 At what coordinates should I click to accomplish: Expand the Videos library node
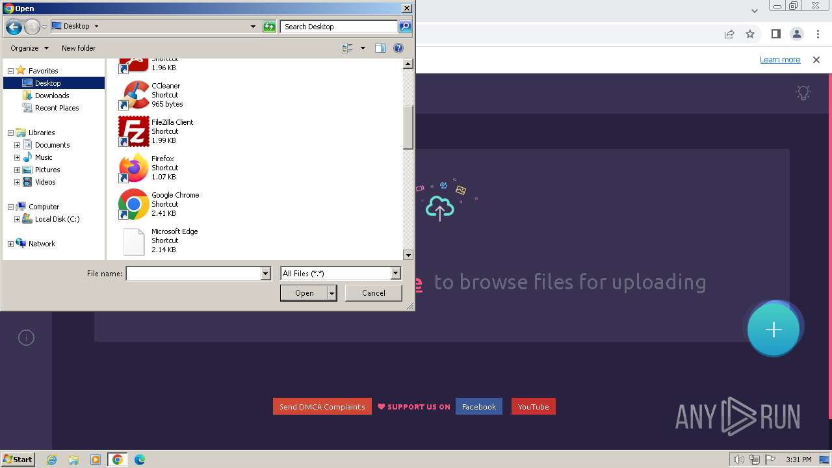17,182
